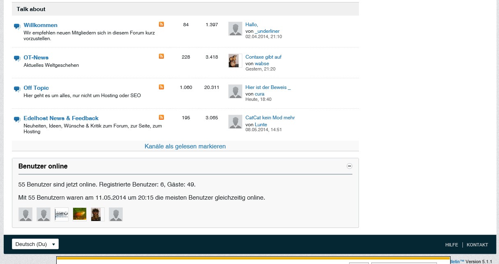Open KONTAKT in the footer
Screen dimensions: 499x264
pyautogui.click(x=477, y=245)
